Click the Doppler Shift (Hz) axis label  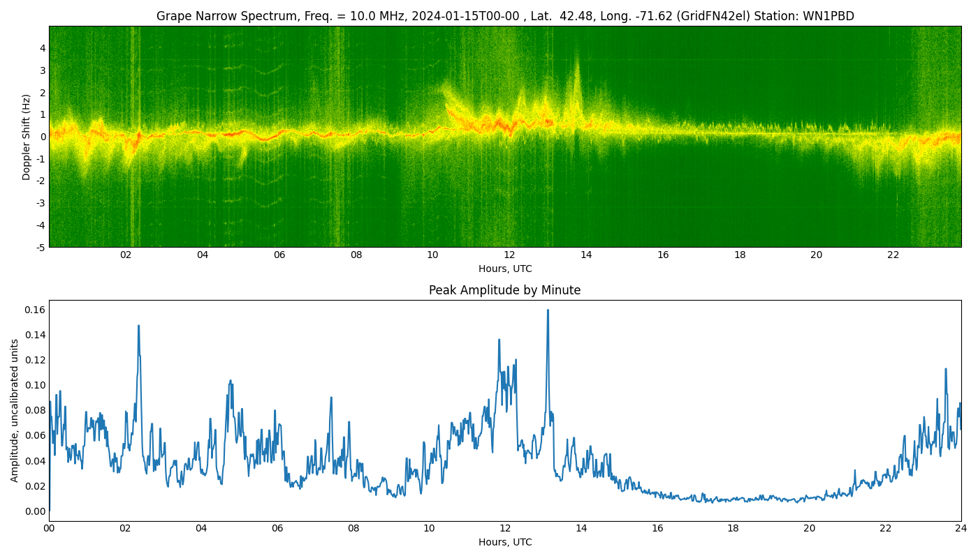(x=27, y=137)
